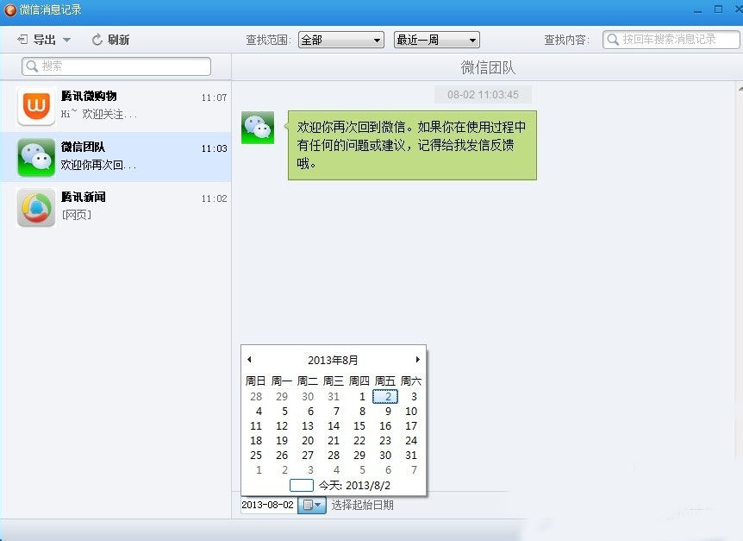
Task: Click the magnifier icon in content search
Action: [x=613, y=40]
